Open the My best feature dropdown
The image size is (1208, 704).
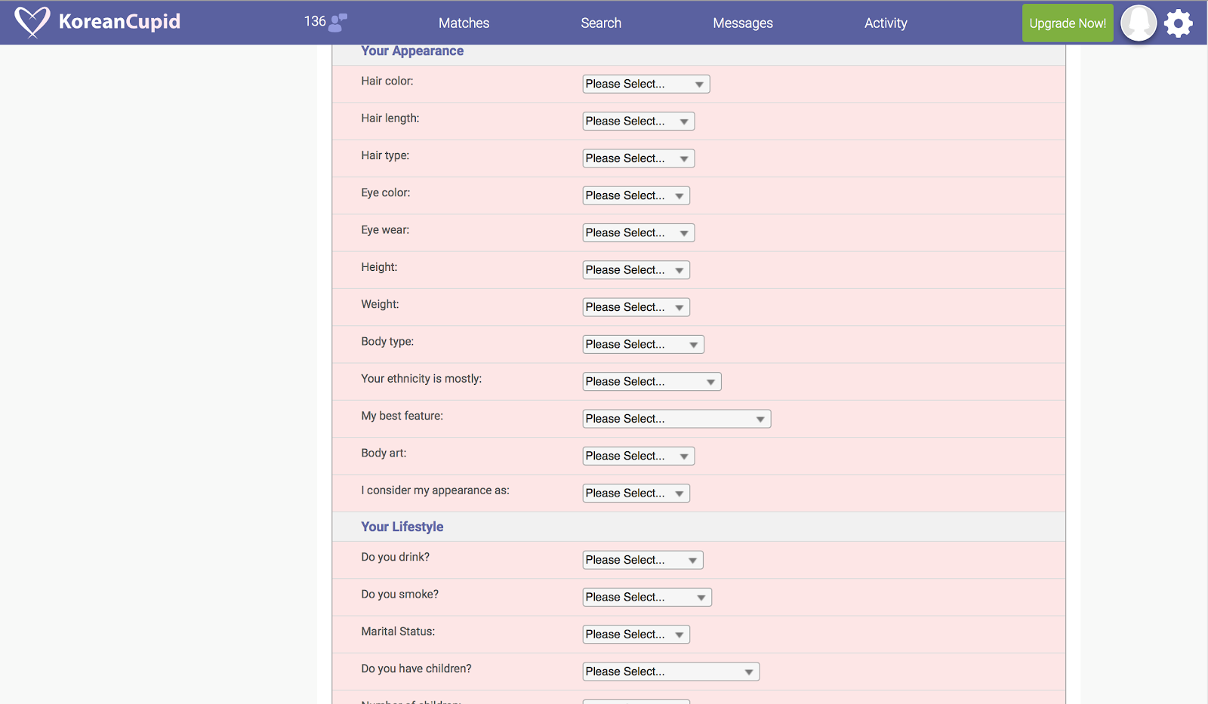click(676, 419)
